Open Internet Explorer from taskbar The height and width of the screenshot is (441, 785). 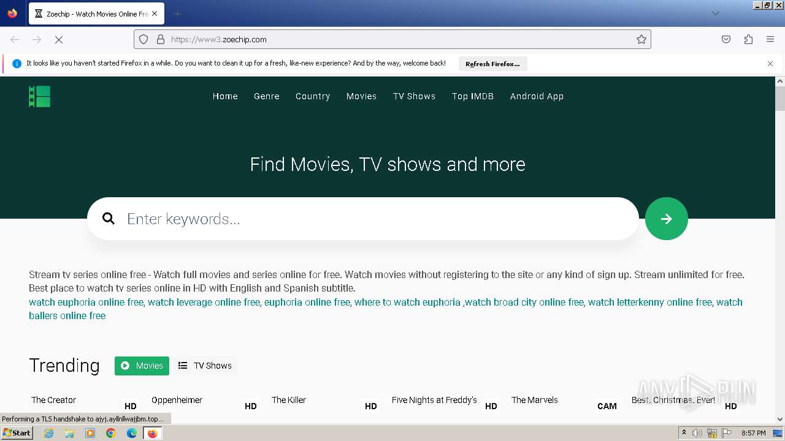pos(49,433)
